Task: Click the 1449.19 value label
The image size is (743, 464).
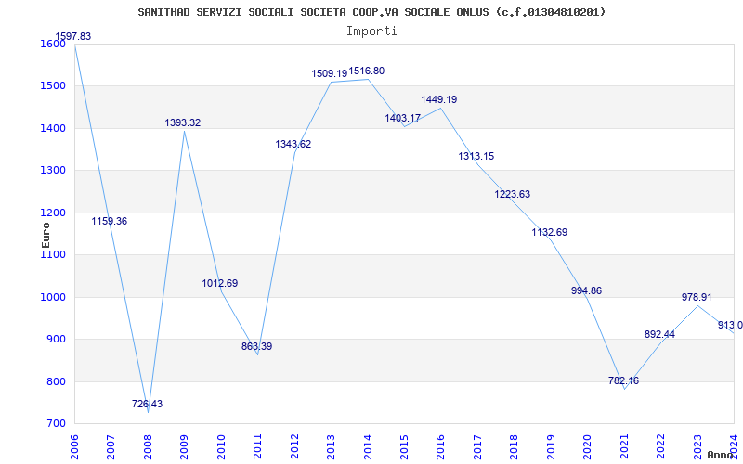Action: click(439, 99)
